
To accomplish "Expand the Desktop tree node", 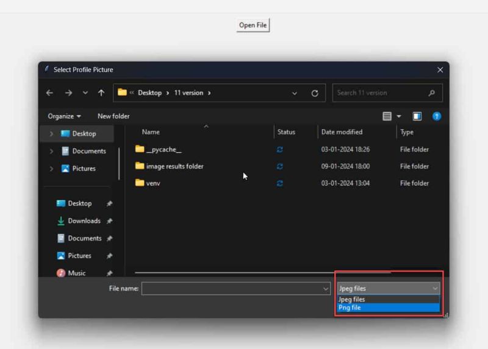I will [x=51, y=133].
